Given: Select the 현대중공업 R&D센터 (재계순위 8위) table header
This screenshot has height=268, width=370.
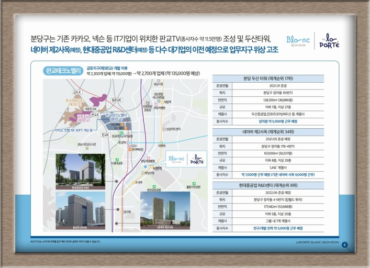Looking at the screenshot, I should pos(268,185).
